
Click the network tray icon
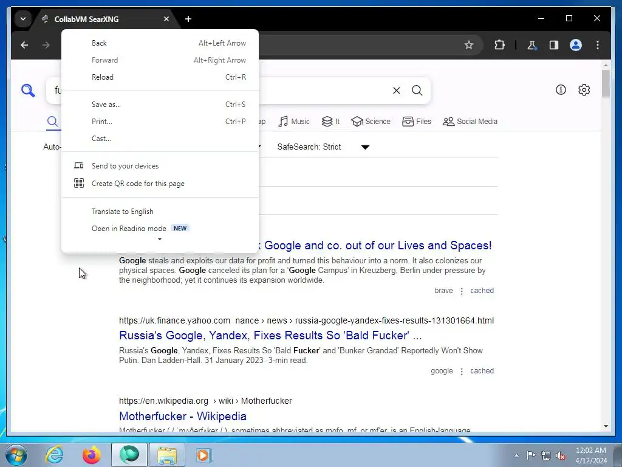pyautogui.click(x=546, y=455)
